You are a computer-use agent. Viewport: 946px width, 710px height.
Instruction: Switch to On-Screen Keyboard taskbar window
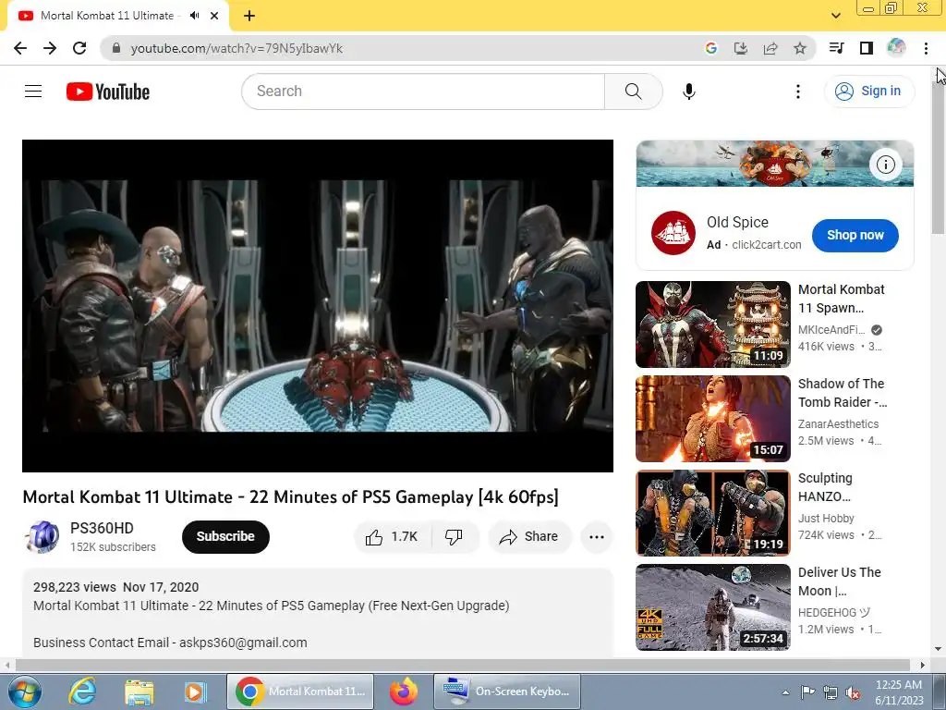[x=507, y=692]
